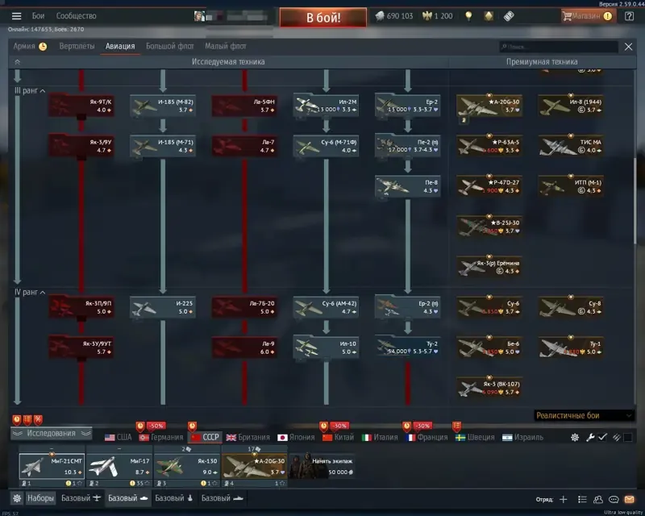Click the silver lions currency icon
Image resolution: width=645 pixels, height=516 pixels.
point(379,16)
